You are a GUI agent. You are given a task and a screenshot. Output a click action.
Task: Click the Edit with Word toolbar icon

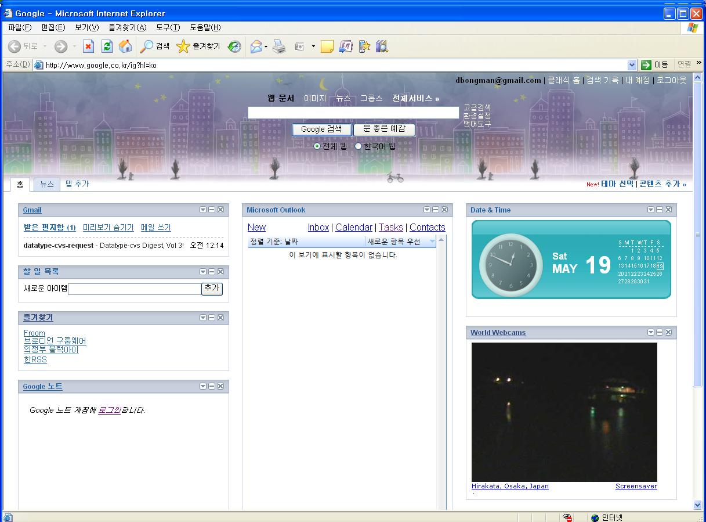point(299,46)
